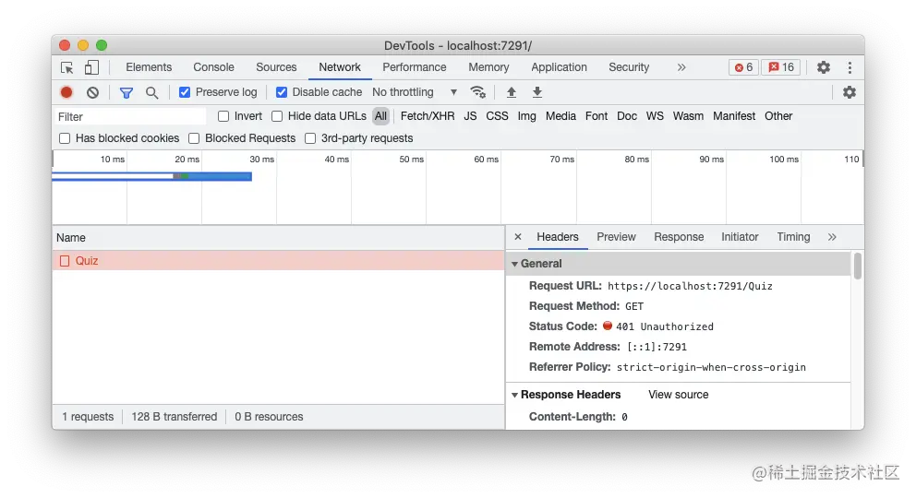Switch to the Response detail tab
Image resolution: width=916 pixels, height=498 pixels.
[x=679, y=237]
